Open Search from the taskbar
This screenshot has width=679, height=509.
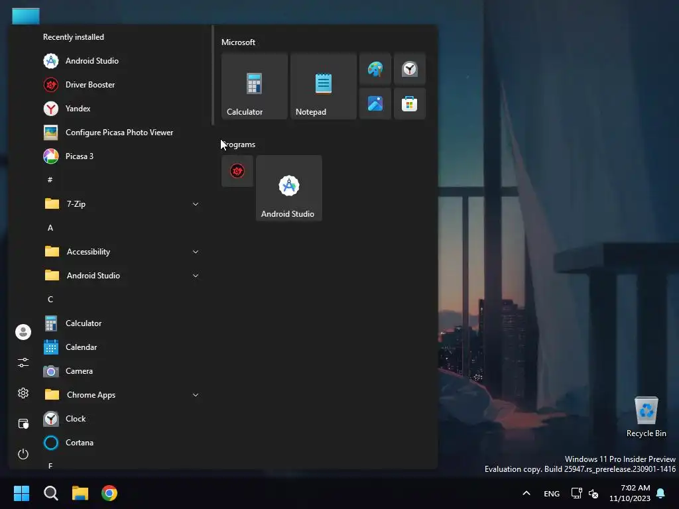pyautogui.click(x=50, y=493)
